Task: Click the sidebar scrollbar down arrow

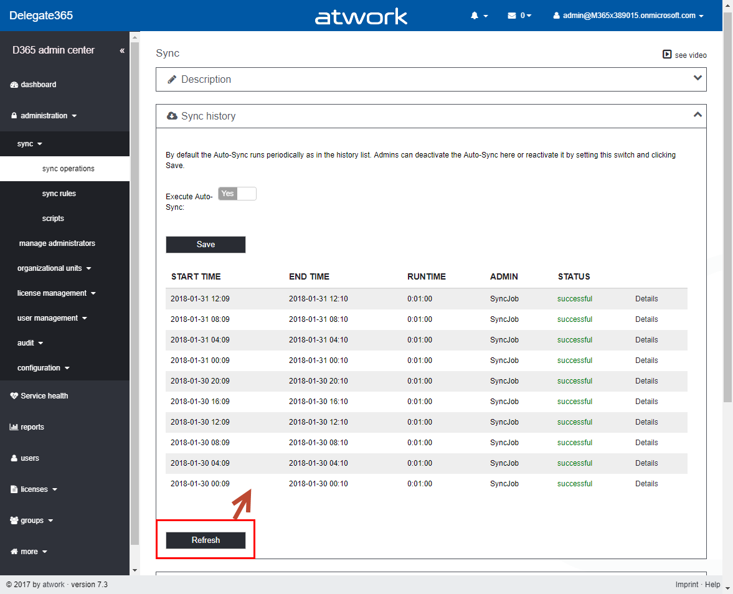Action: (x=135, y=570)
